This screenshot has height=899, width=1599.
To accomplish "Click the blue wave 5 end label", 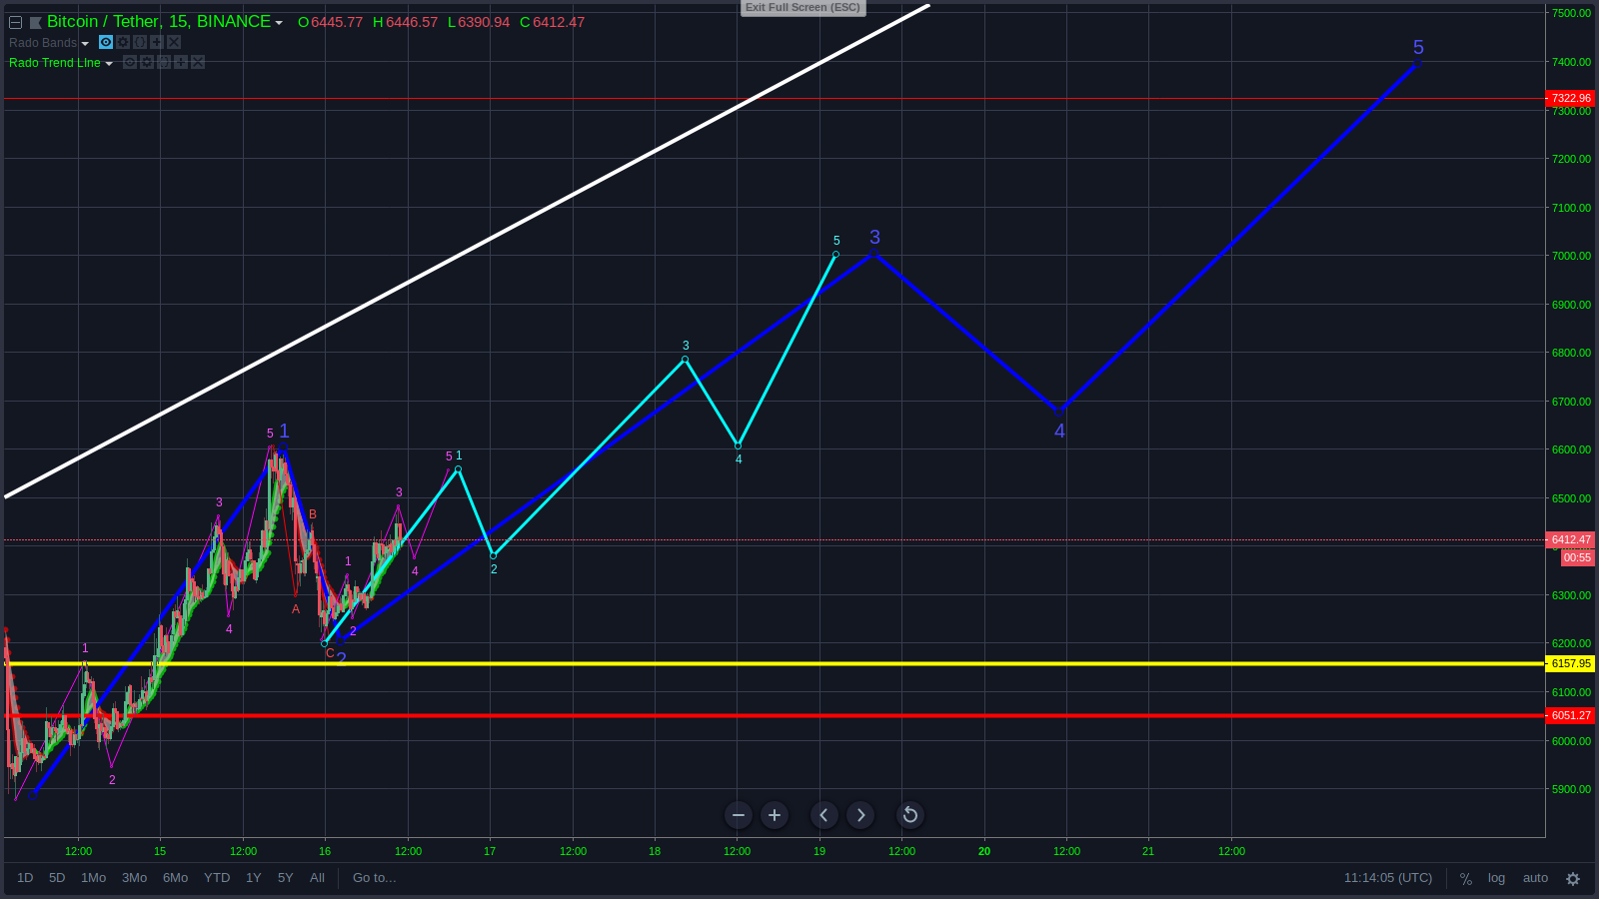I will coord(1418,48).
